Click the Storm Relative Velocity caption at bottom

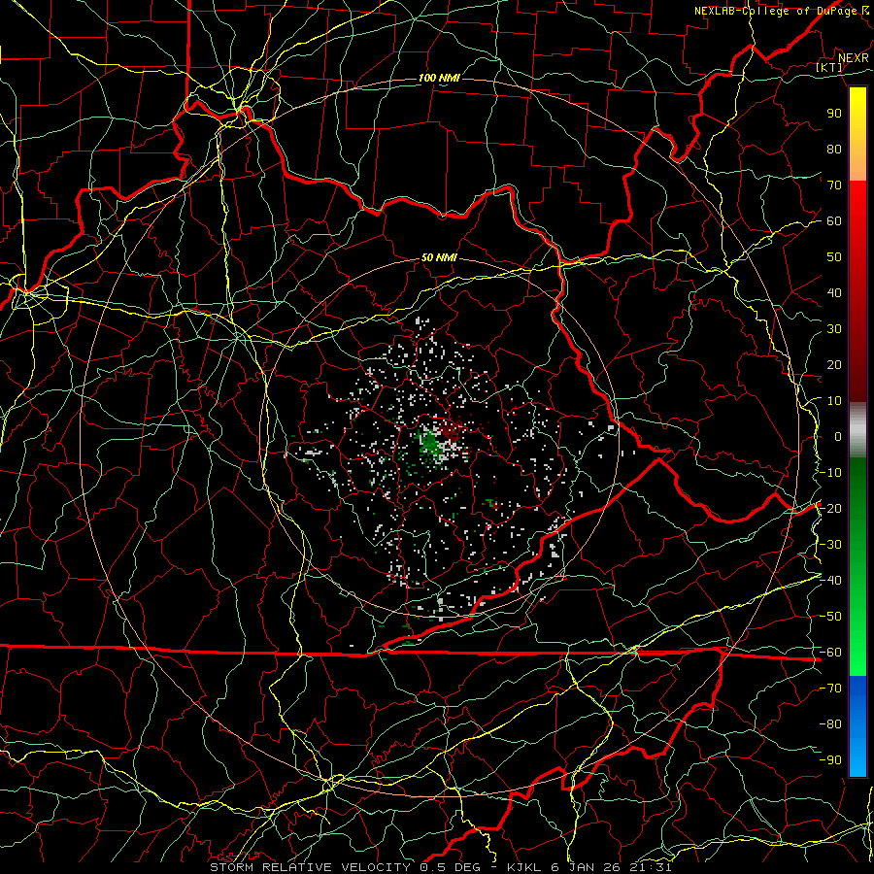440,867
